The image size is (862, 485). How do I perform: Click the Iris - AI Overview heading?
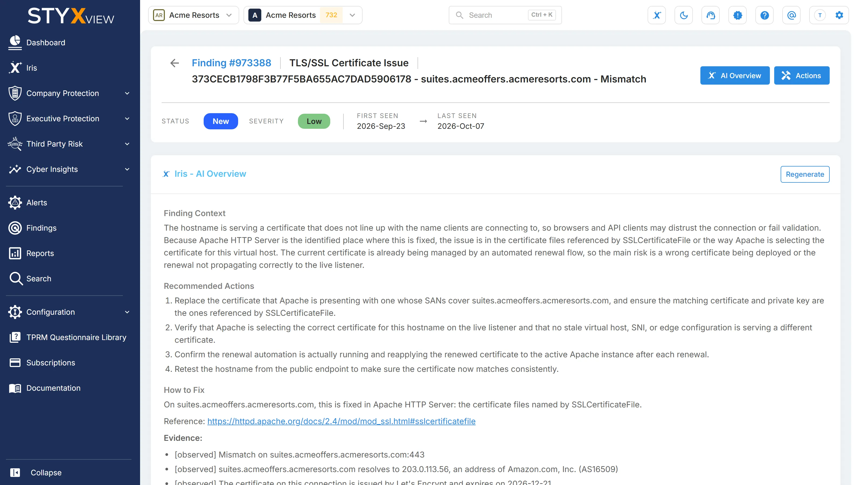[x=210, y=174]
